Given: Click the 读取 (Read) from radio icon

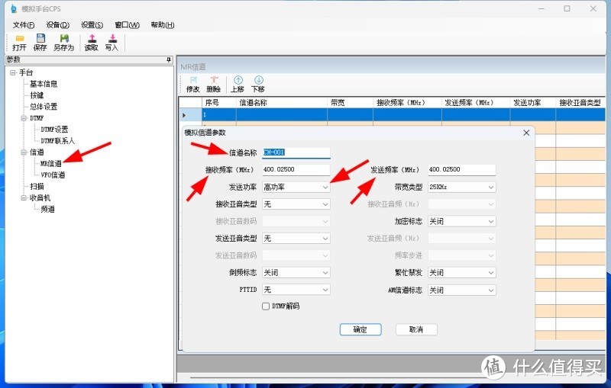Looking at the screenshot, I should [x=92, y=42].
